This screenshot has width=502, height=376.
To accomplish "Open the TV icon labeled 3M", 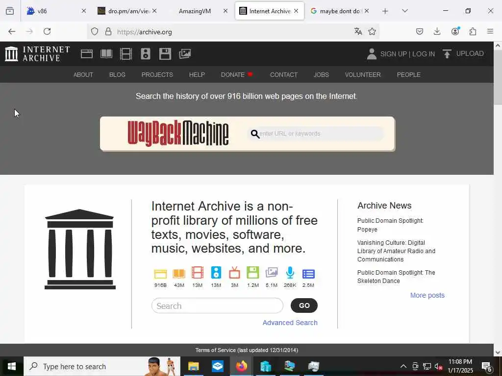I will (235, 273).
